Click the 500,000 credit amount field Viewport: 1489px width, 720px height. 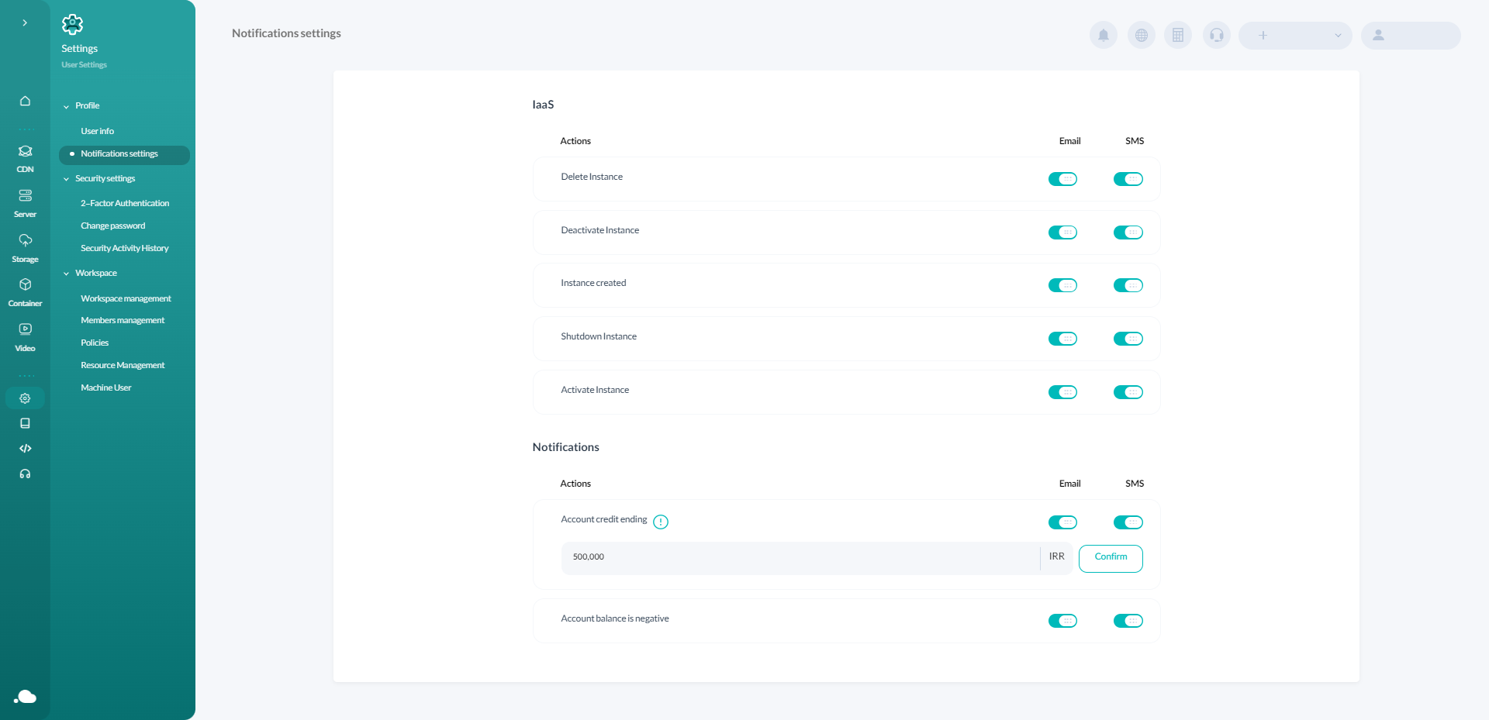tap(800, 558)
